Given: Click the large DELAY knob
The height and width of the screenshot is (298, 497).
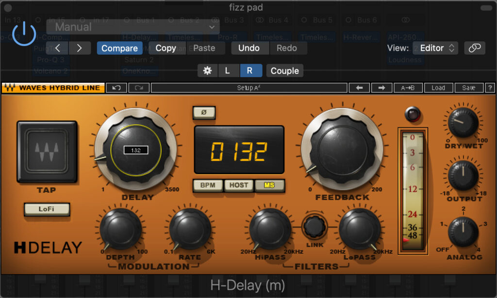Looking at the screenshot, I should pos(136,149).
